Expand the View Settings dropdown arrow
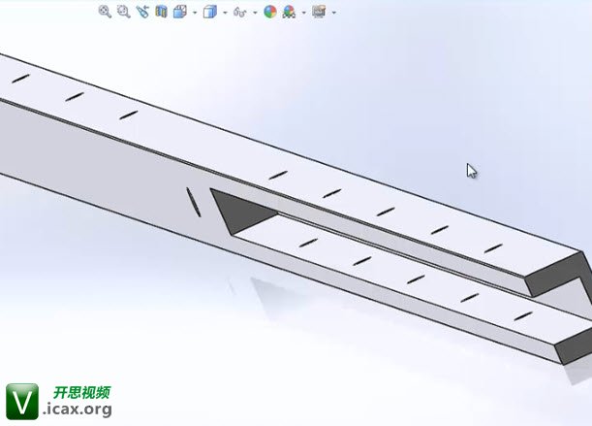The image size is (592, 426). (x=334, y=13)
